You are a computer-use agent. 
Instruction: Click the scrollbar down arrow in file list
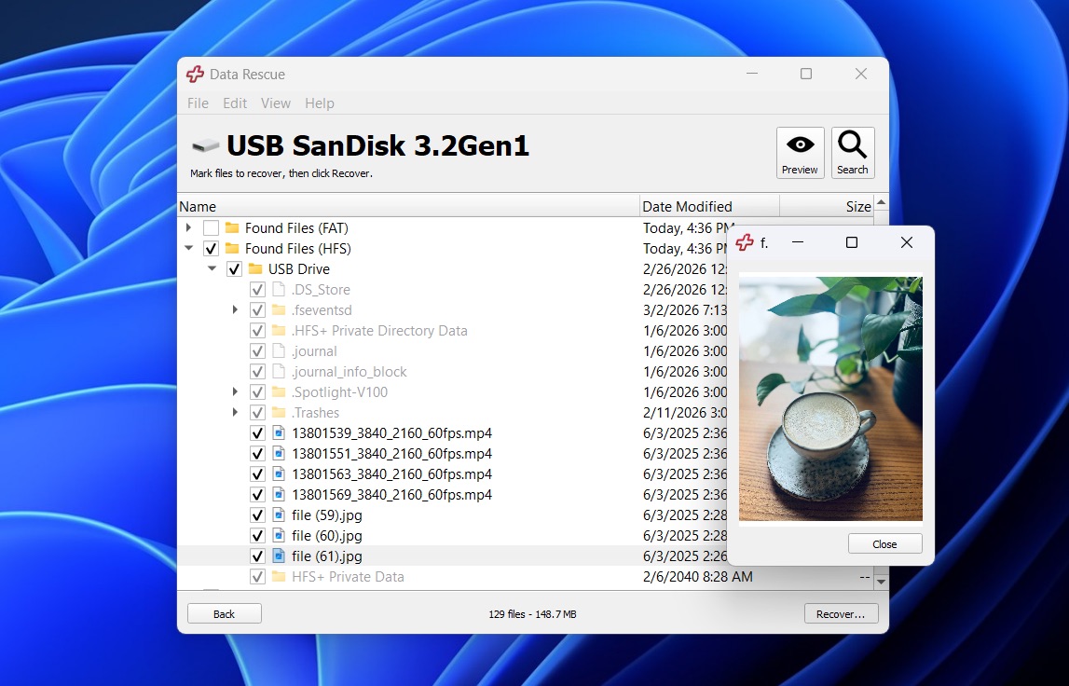[x=881, y=581]
